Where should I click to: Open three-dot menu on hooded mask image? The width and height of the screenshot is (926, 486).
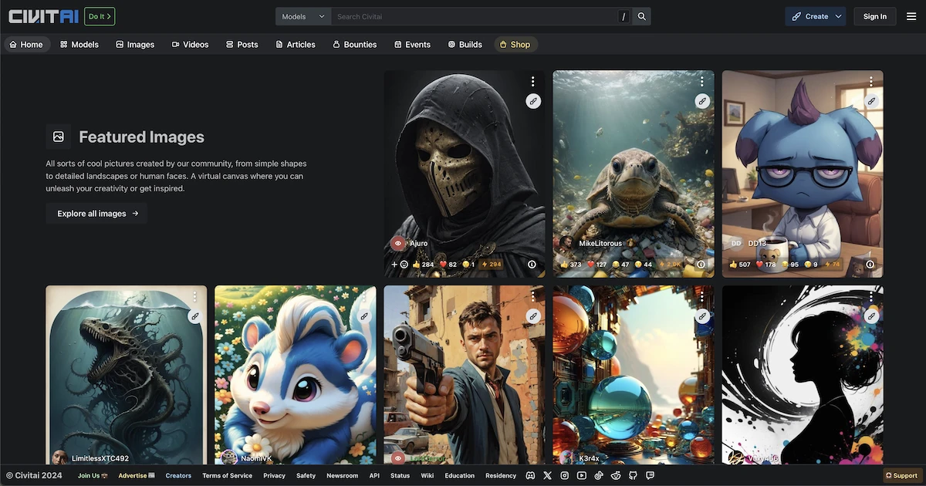pyautogui.click(x=532, y=82)
